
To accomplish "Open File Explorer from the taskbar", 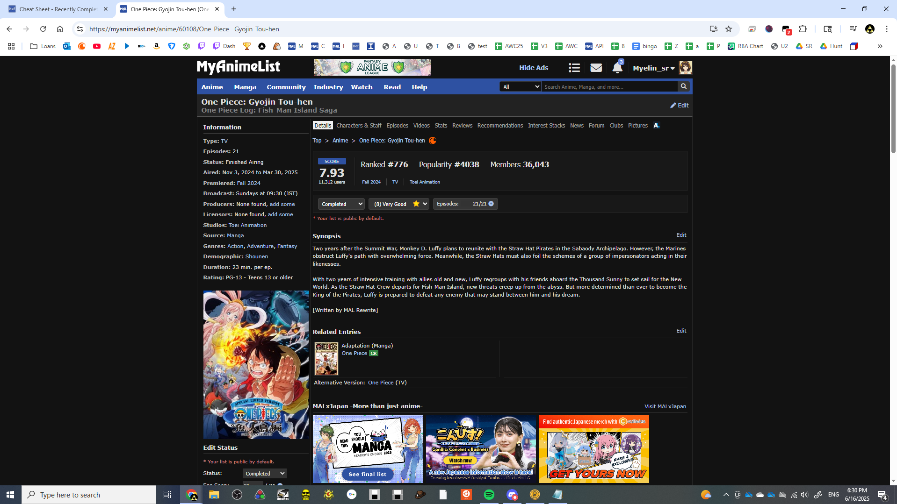I will 214,495.
